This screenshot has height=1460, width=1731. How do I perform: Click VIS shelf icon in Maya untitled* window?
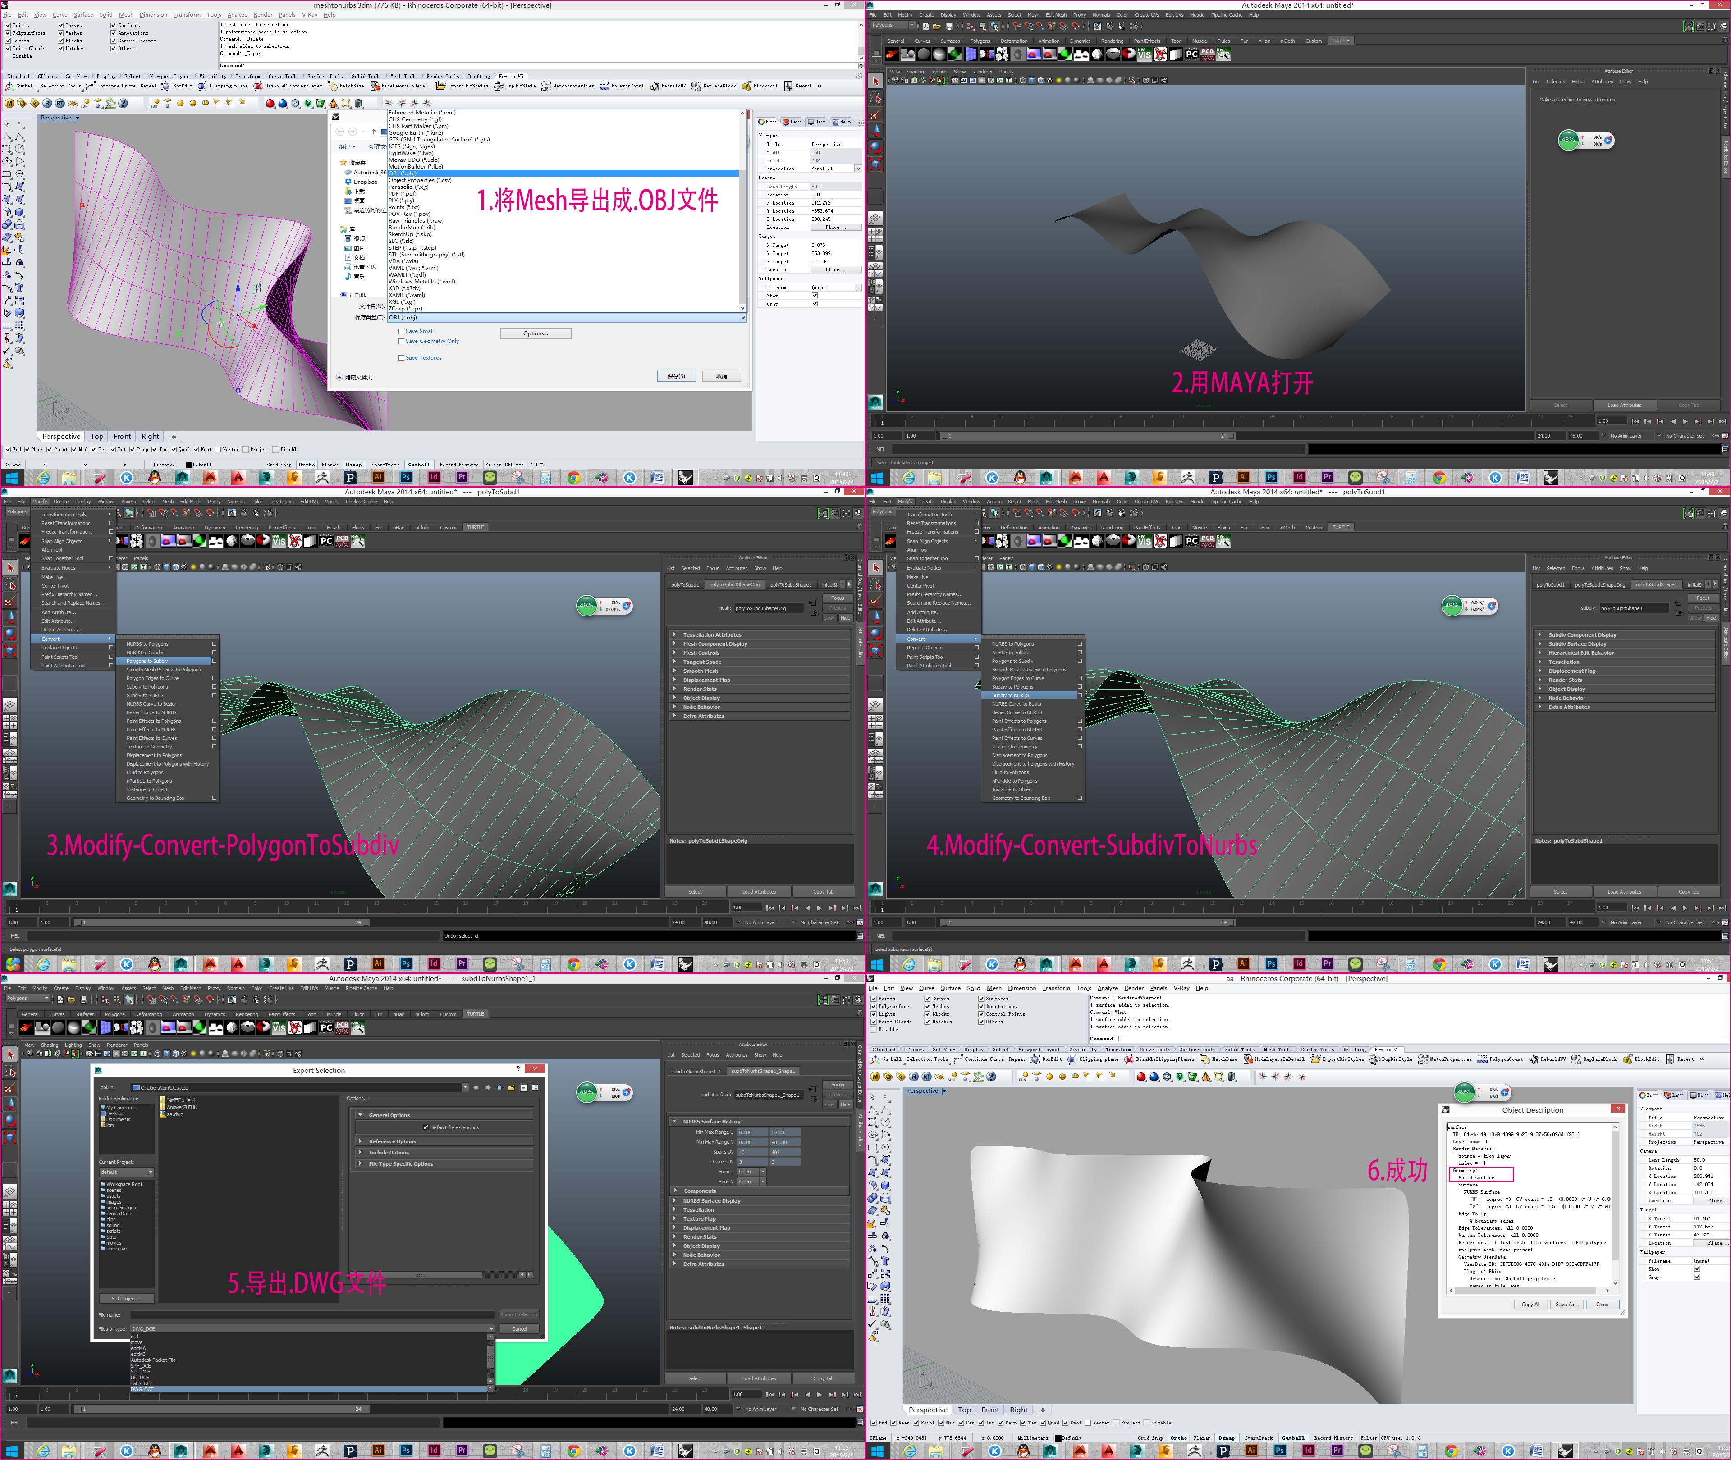click(x=1144, y=54)
